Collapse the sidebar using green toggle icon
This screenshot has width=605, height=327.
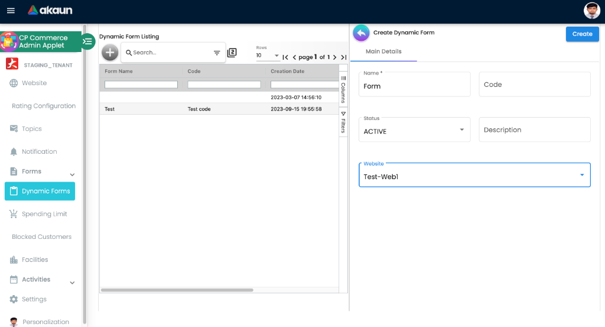pos(87,41)
